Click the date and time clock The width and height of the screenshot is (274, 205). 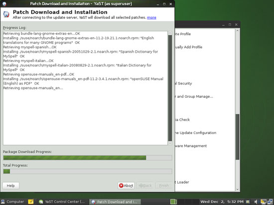coord(222,202)
